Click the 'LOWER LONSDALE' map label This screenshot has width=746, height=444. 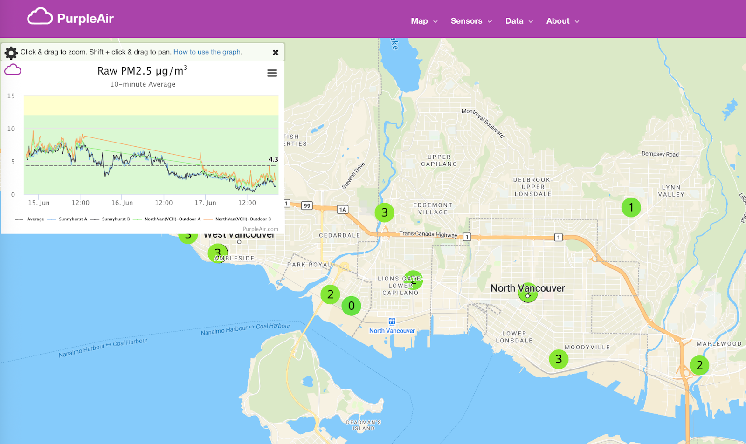point(514,337)
